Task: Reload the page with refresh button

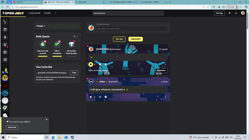Action: point(7,7)
